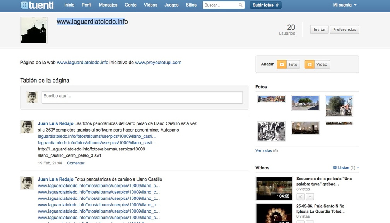Open www.proyectotupi.com link
Viewport: 390px width, 223px height.
(158, 62)
